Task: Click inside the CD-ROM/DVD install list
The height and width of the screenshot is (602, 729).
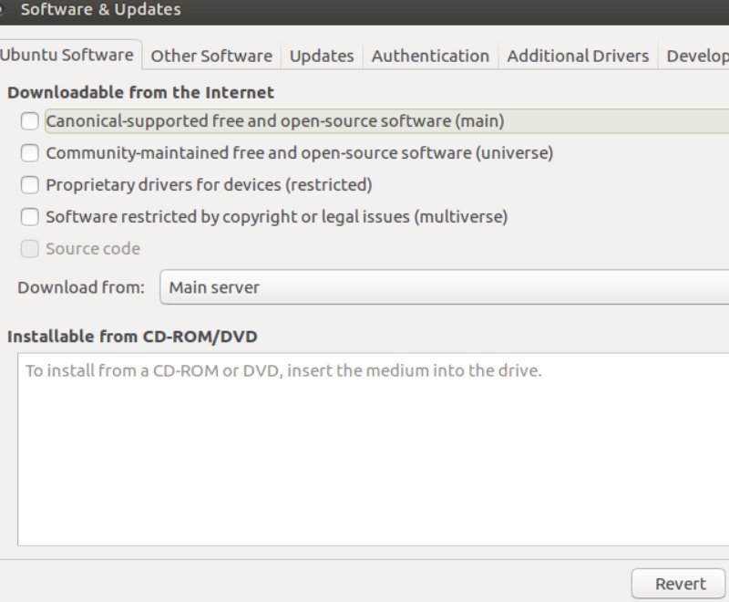Action: coord(374,450)
